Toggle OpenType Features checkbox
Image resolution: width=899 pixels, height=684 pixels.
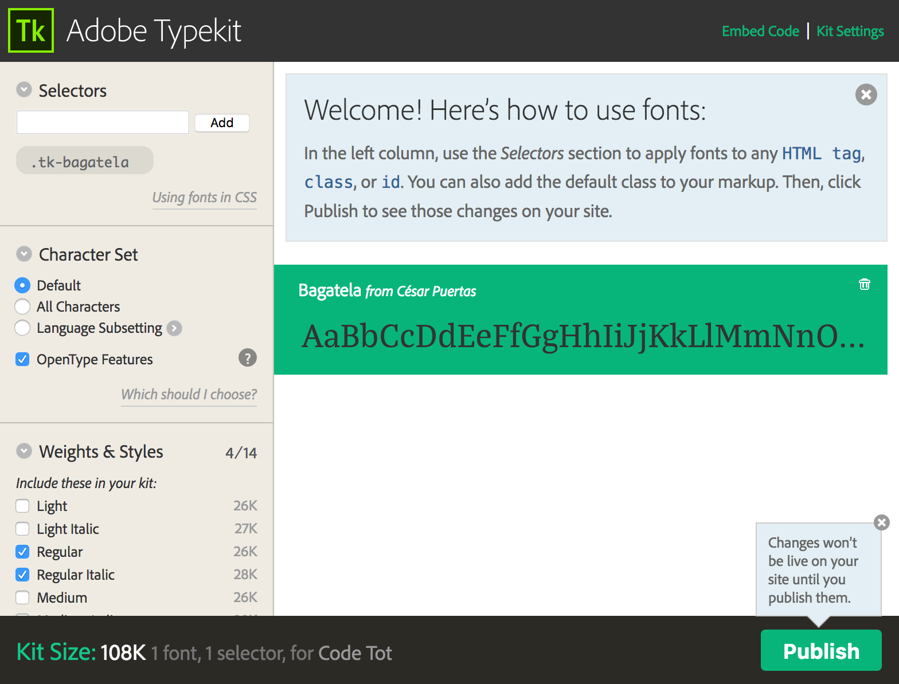tap(22, 359)
